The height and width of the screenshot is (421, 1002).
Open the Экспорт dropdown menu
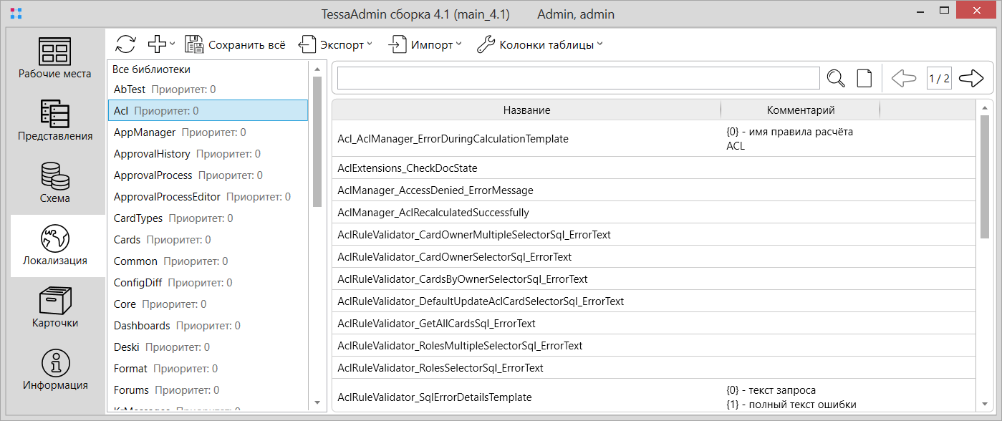335,44
